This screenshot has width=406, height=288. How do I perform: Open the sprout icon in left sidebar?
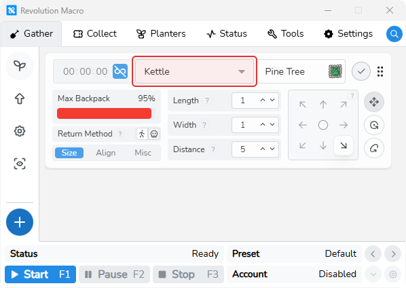[20, 66]
